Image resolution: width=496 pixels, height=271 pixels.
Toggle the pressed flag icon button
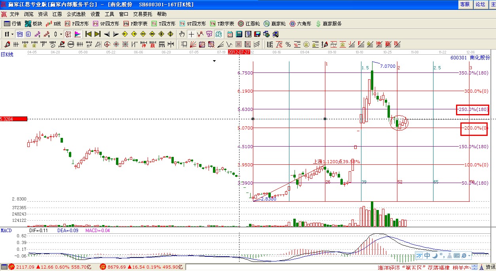[78, 34]
